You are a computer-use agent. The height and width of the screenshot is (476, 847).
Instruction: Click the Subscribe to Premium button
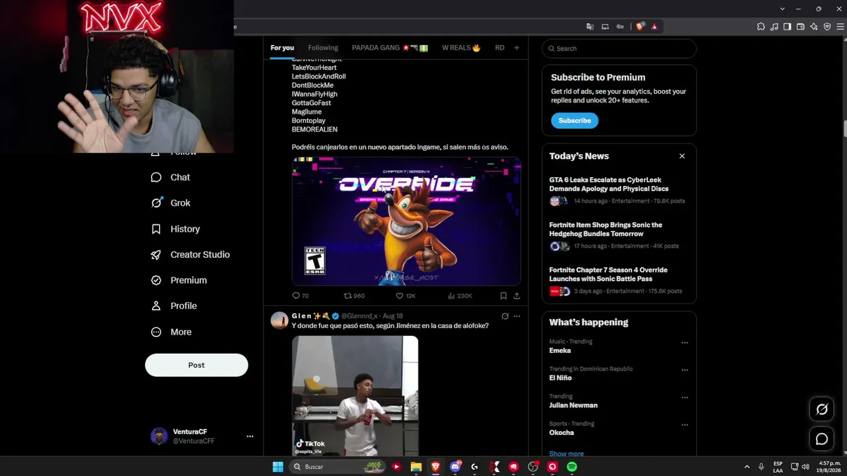pos(574,120)
